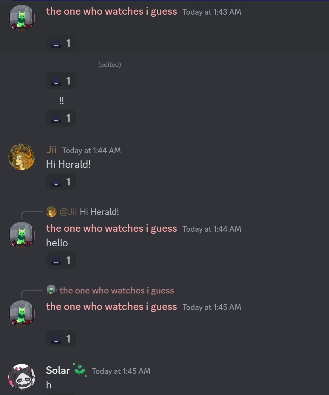Click the Solar username
Viewport: 329px width, 395px height.
(58, 370)
